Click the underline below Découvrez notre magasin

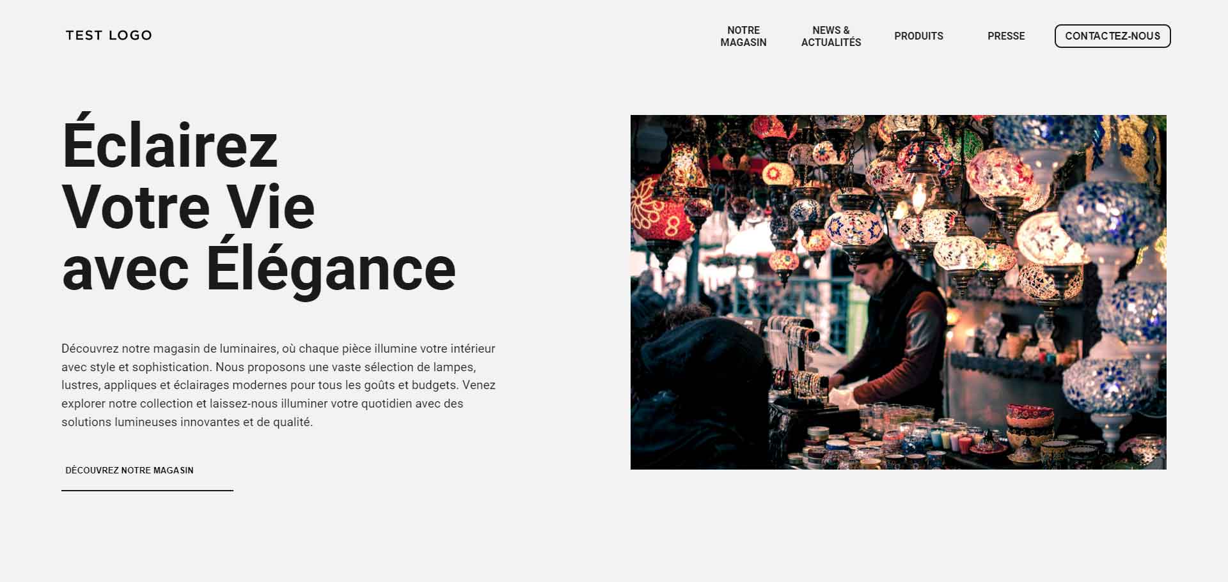(147, 491)
